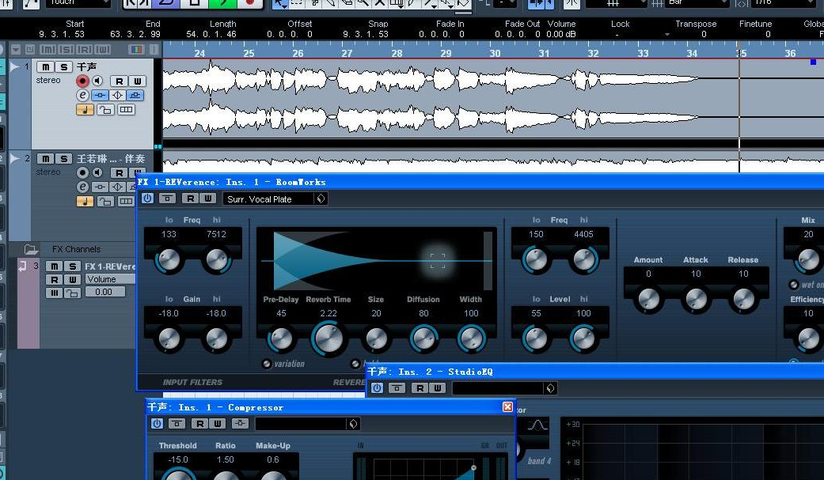The image size is (824, 480).
Task: Click the transport Record button in toolbar
Action: coord(250,3)
